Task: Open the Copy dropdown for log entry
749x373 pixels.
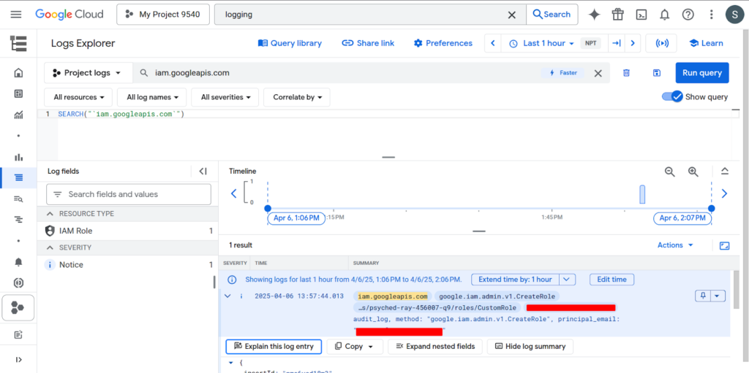Action: (x=355, y=346)
